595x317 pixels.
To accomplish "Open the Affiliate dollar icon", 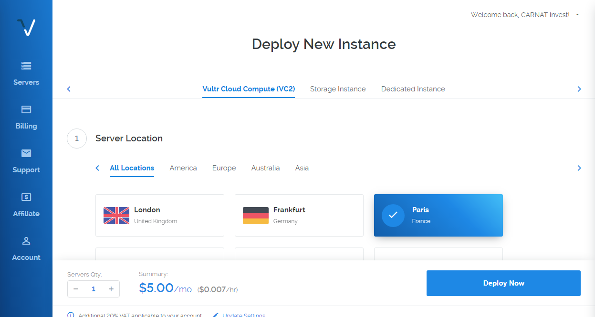I will click(x=26, y=197).
